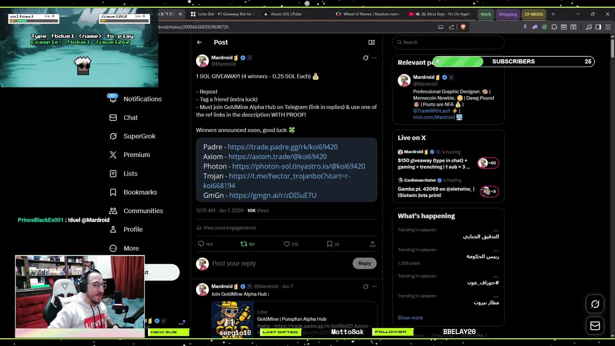The image size is (615, 346).
Task: Switch to Alicia Keys YouTube tab
Action: pyautogui.click(x=440, y=14)
